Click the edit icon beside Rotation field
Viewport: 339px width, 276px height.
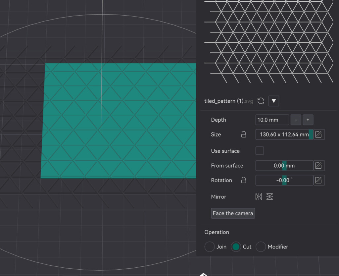tap(319, 180)
